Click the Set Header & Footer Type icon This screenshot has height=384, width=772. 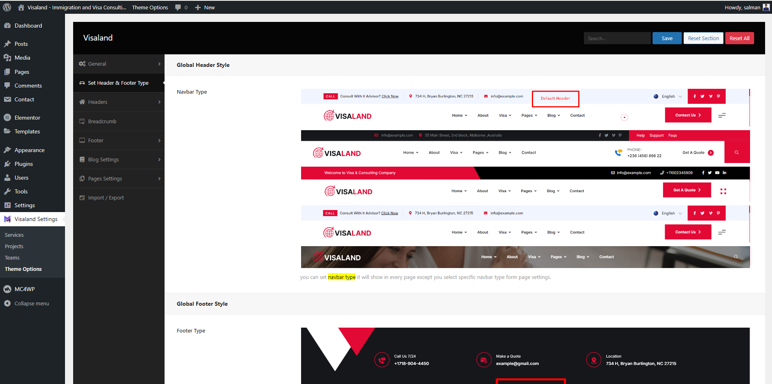82,83
